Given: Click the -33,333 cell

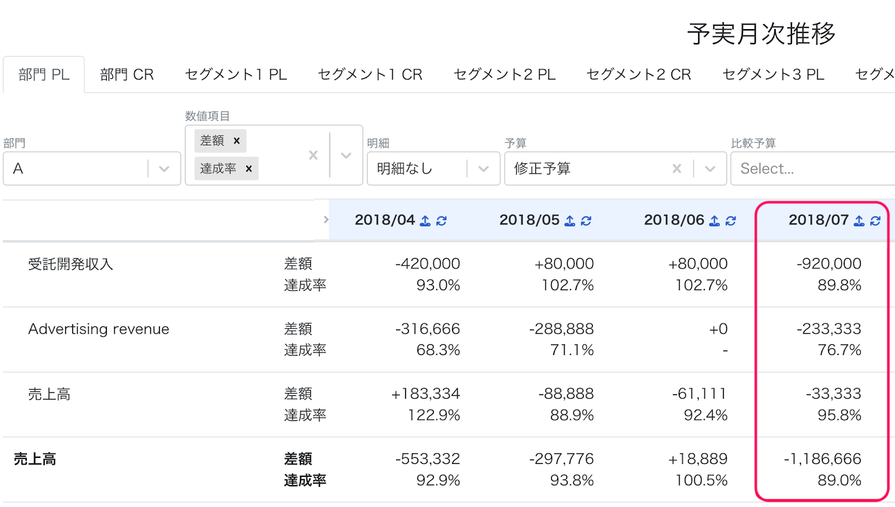Looking at the screenshot, I should pos(833,394).
